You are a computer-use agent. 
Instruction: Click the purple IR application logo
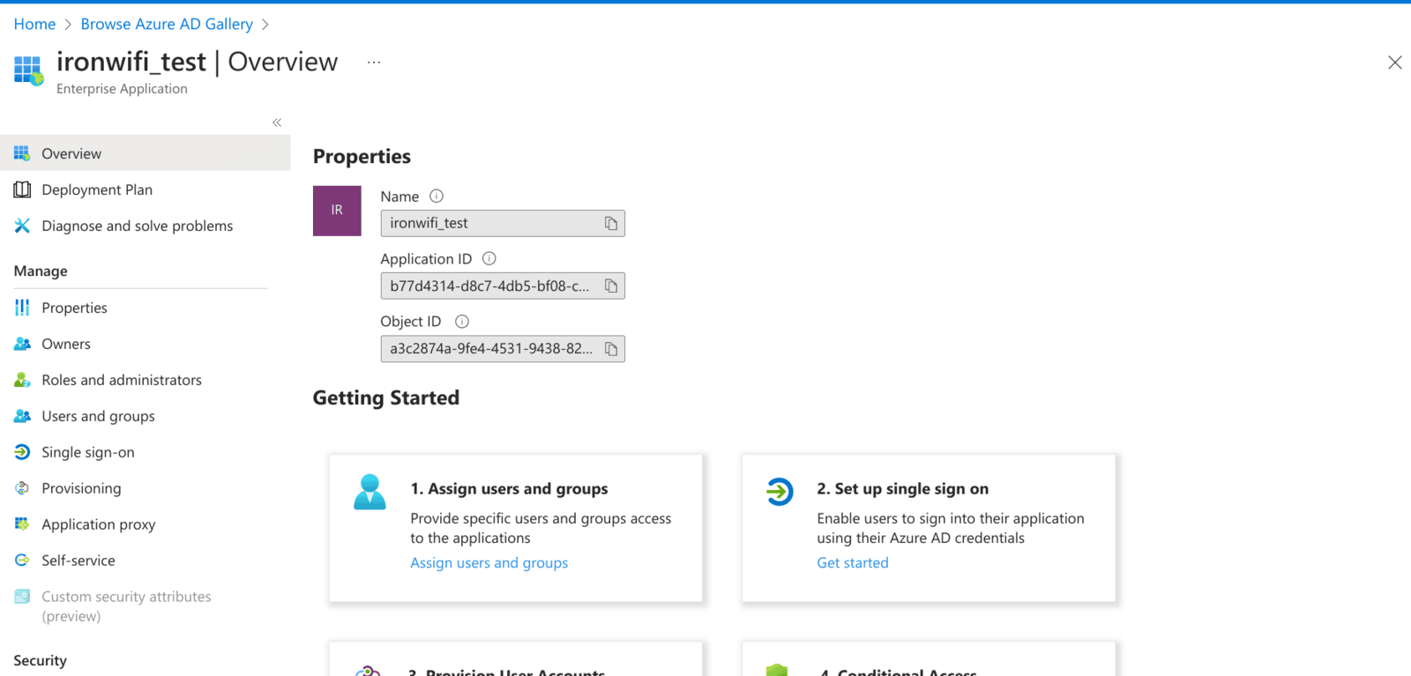(x=337, y=211)
